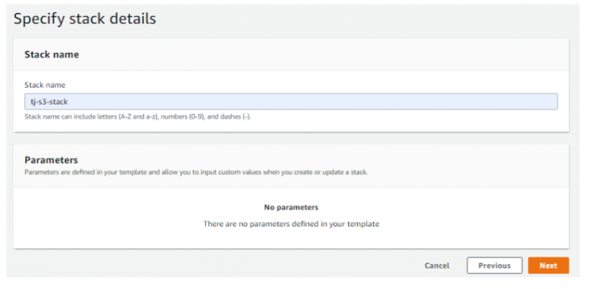This screenshot has width=590, height=289.
Task: Click the Next button
Action: [x=548, y=265]
